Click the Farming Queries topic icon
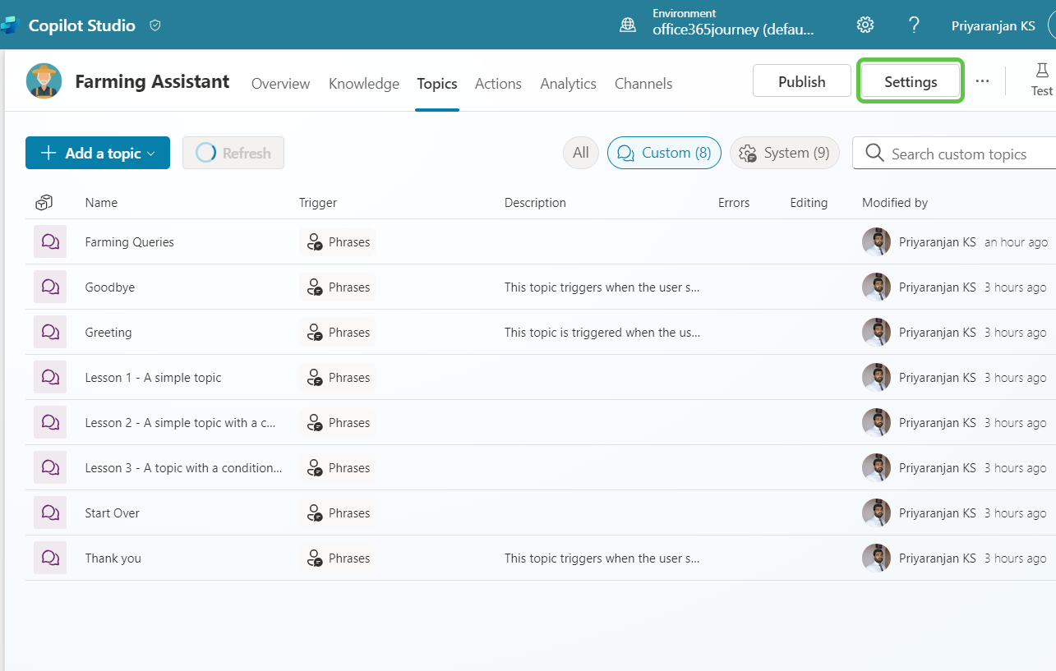This screenshot has width=1056, height=671. point(50,241)
